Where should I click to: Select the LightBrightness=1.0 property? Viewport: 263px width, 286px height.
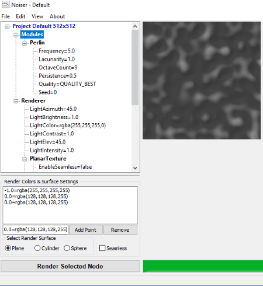[54, 117]
